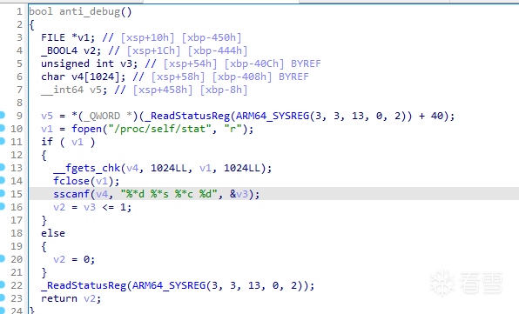Viewport: 519px width, 314px height.
Task: Click the fclose function call
Action: (71, 181)
